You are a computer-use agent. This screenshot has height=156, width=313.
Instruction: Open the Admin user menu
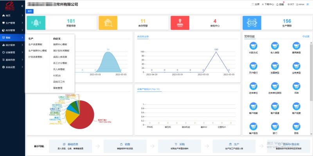300,4
